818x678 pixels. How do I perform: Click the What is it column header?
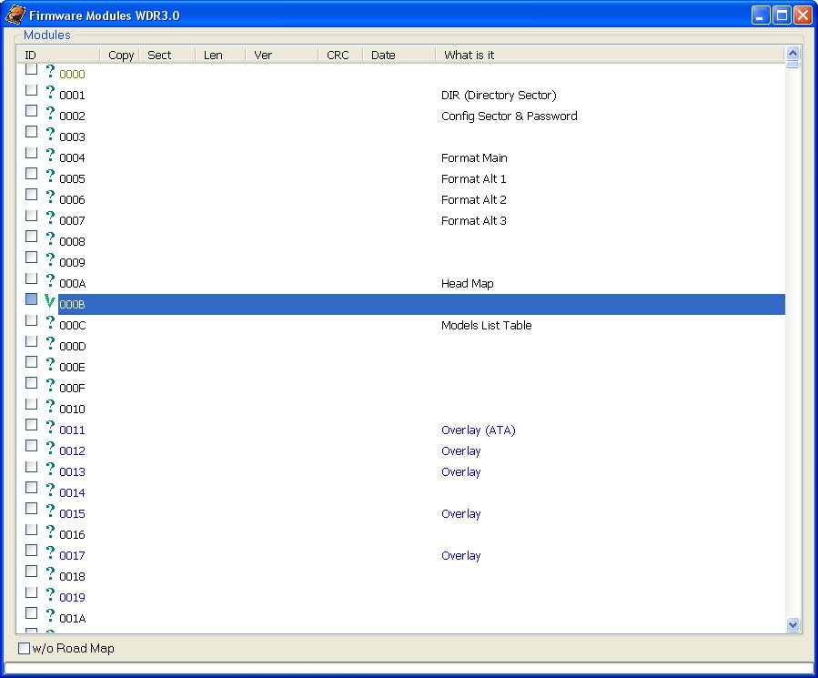click(610, 55)
